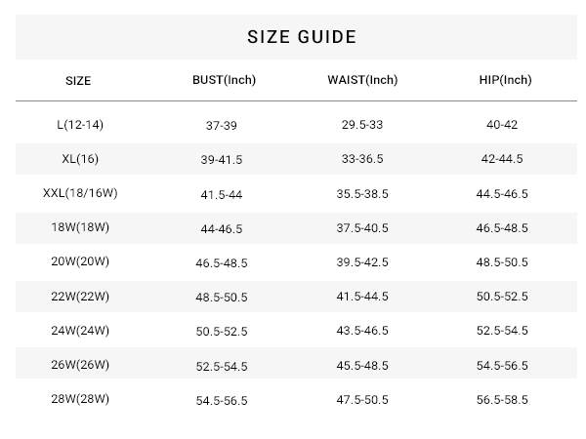Screen dimensions: 586x439
Task: Select the L(12-14) size row label
Action: pyautogui.click(x=80, y=124)
